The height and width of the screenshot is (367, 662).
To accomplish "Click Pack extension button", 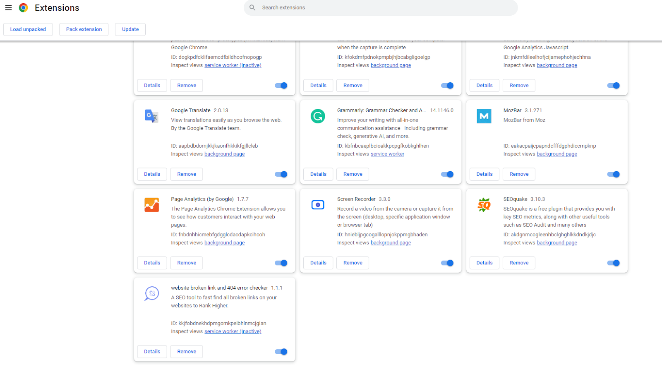I will pos(84,29).
